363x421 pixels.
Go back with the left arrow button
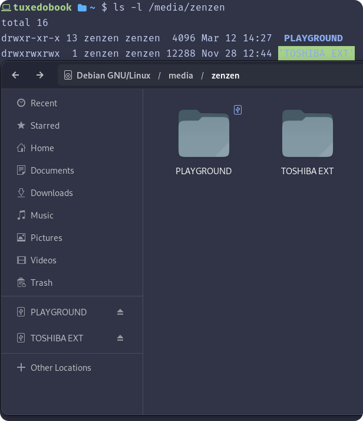15,75
